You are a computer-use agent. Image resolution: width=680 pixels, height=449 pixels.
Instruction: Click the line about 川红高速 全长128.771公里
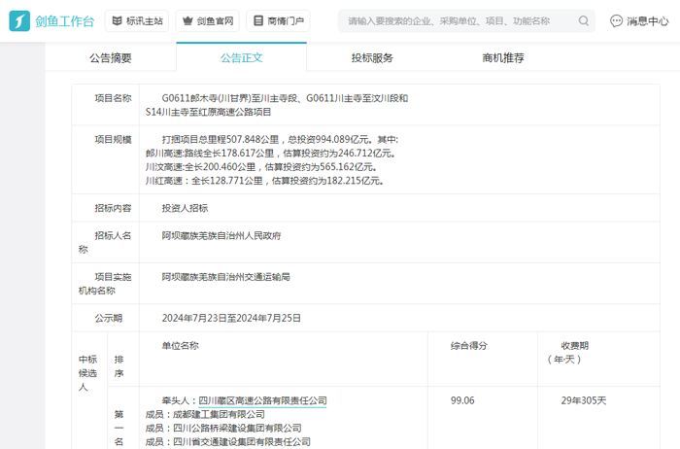click(264, 181)
